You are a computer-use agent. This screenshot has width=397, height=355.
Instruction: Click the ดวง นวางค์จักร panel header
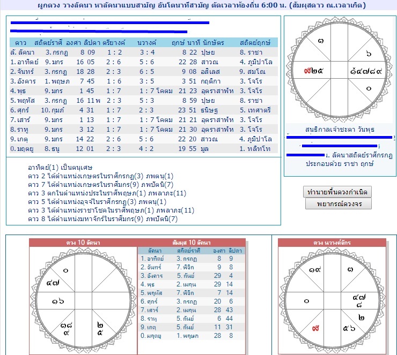click(332, 243)
